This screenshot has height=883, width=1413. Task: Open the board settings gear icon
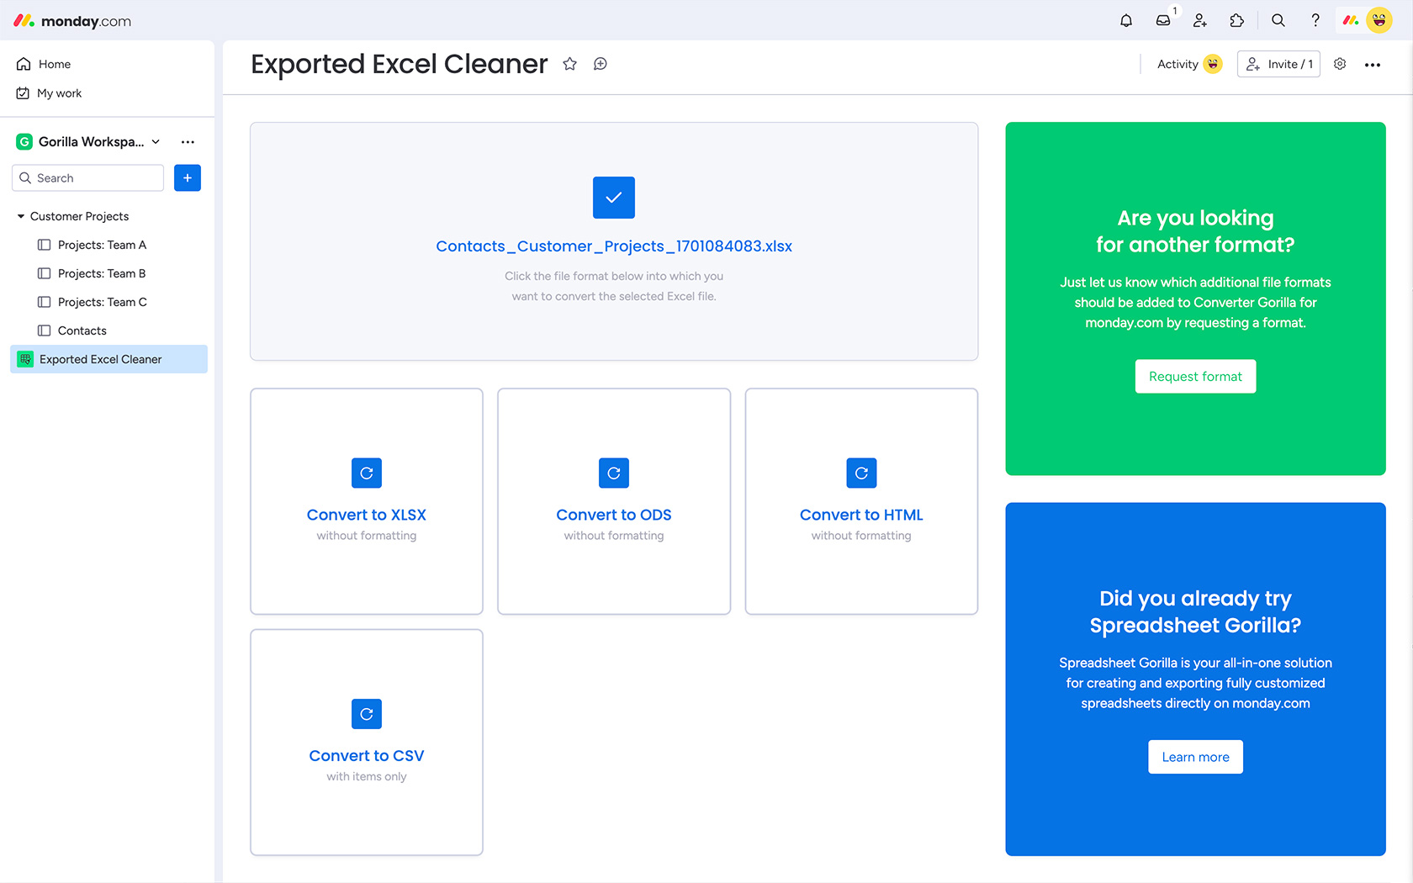pos(1340,64)
